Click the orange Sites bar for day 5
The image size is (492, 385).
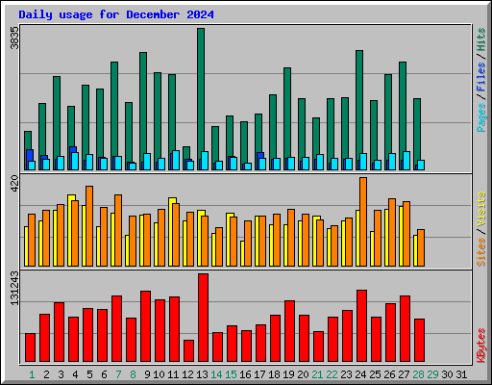click(x=89, y=226)
